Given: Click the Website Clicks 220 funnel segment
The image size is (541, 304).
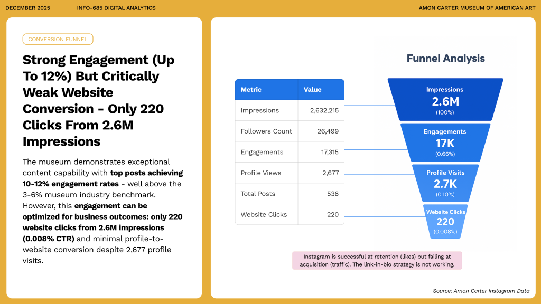Looking at the screenshot, I should tap(445, 222).
